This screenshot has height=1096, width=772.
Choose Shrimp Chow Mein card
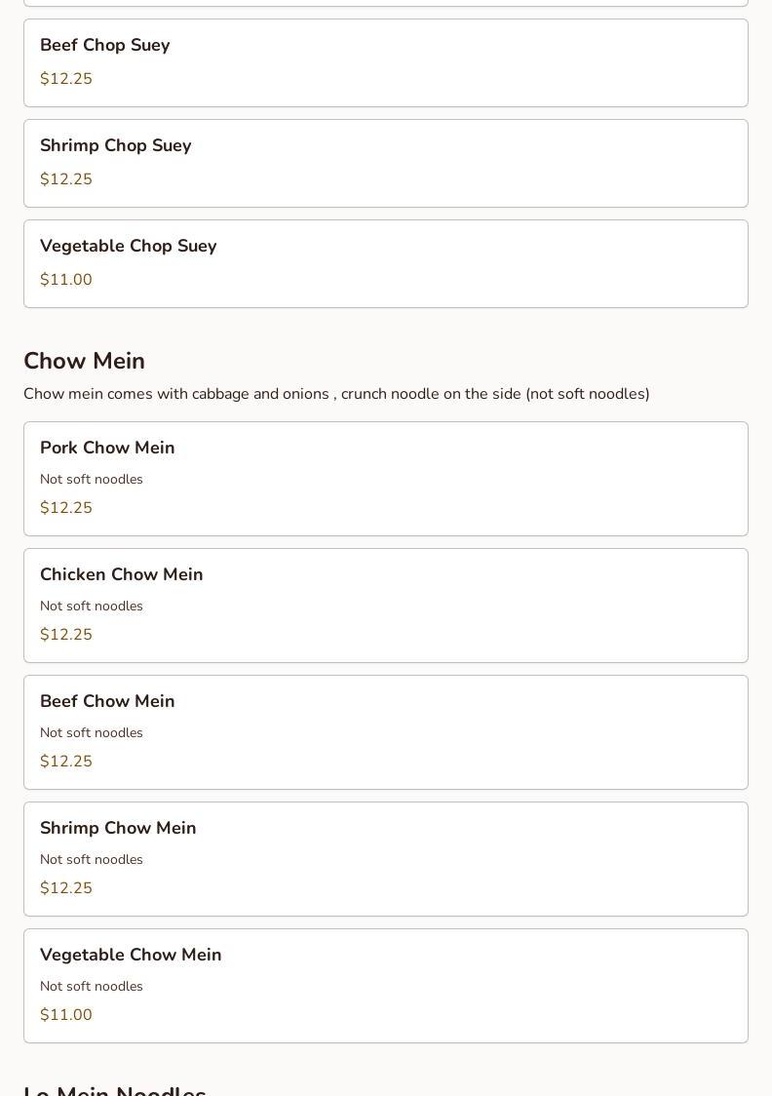[386, 859]
